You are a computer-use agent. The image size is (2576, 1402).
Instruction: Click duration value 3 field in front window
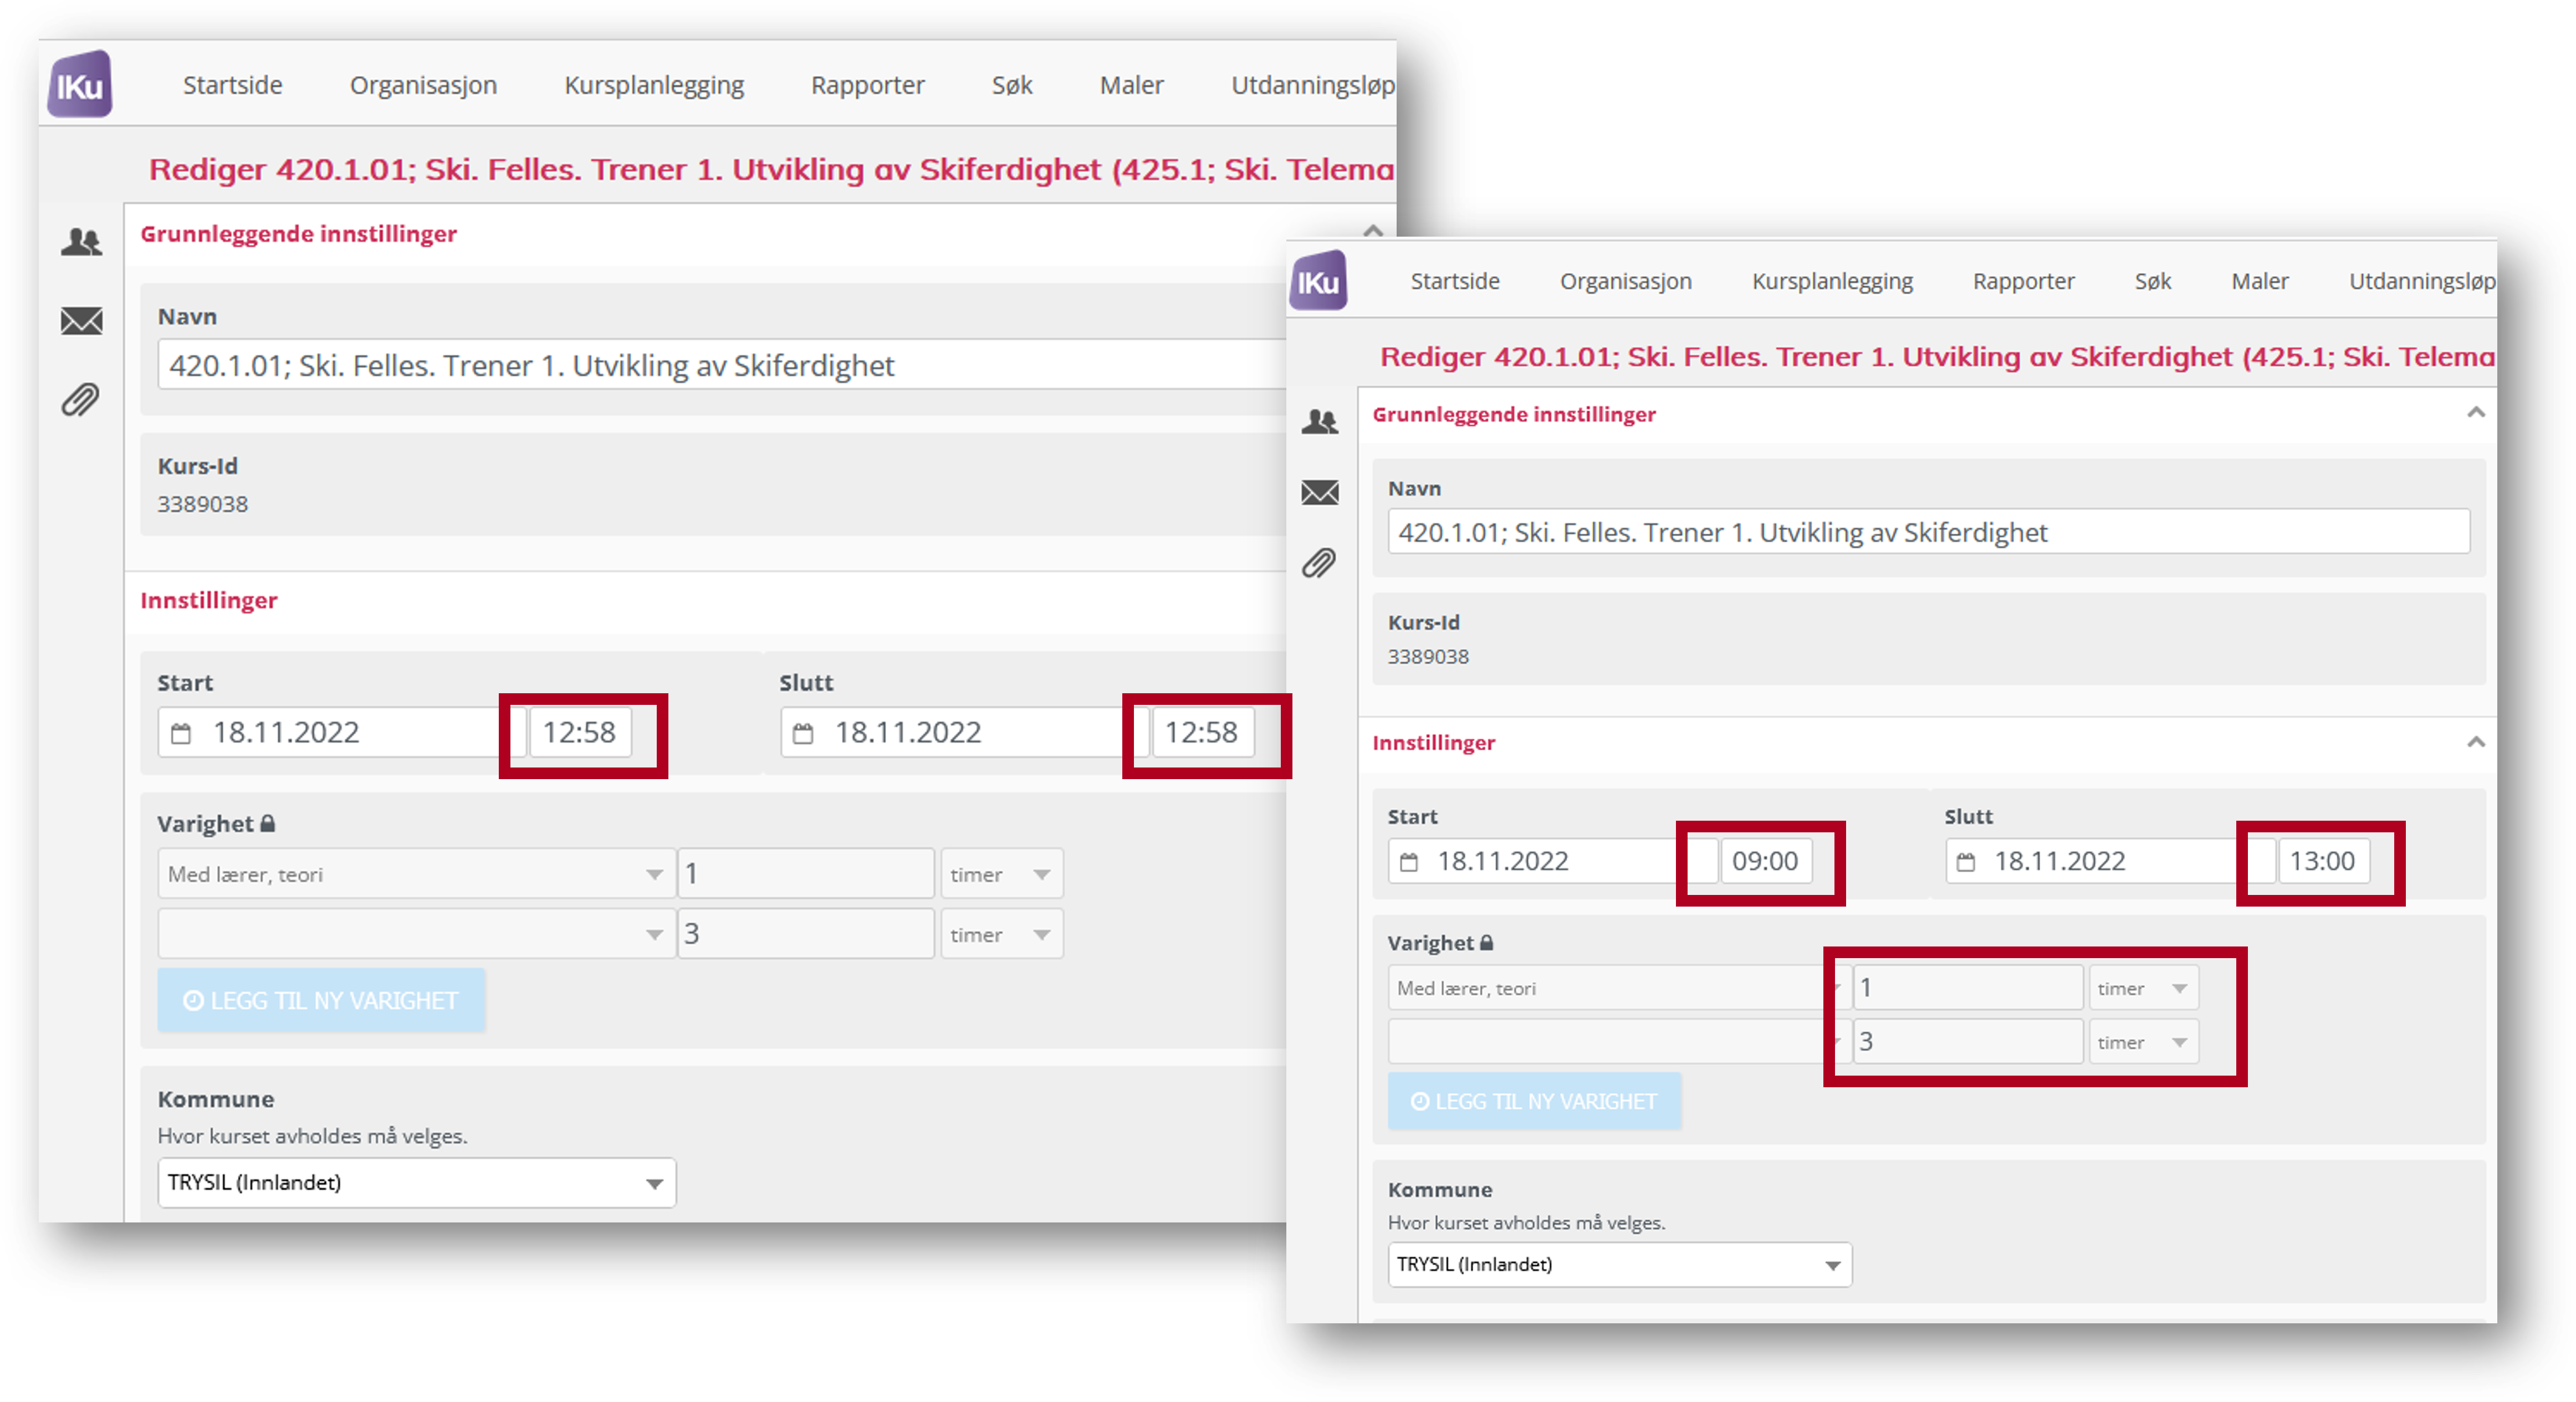pyautogui.click(x=1968, y=1042)
